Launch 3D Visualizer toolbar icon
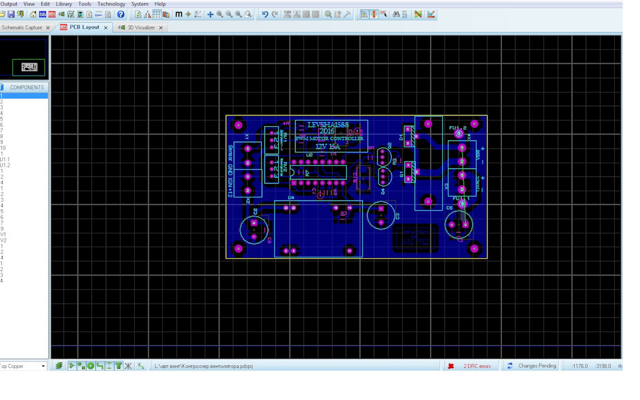The height and width of the screenshot is (400, 640). (x=61, y=14)
